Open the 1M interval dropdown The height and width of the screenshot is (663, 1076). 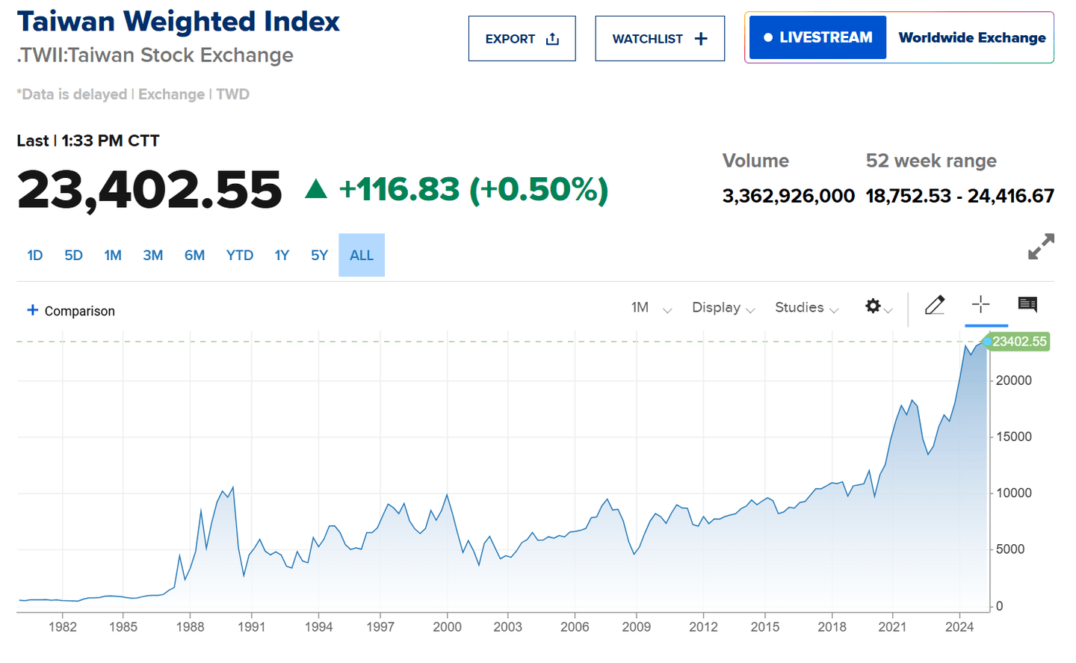(x=650, y=307)
